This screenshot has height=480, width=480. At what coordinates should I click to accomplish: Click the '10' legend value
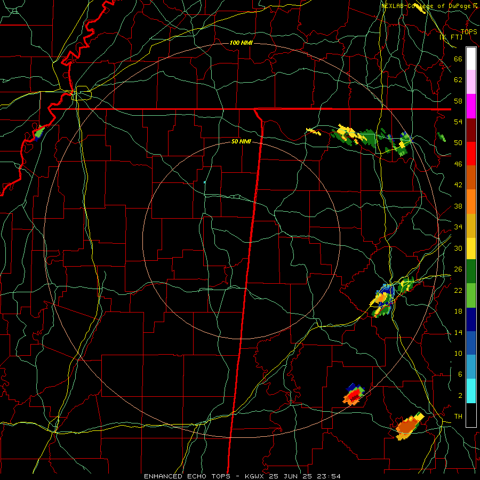[458, 353]
